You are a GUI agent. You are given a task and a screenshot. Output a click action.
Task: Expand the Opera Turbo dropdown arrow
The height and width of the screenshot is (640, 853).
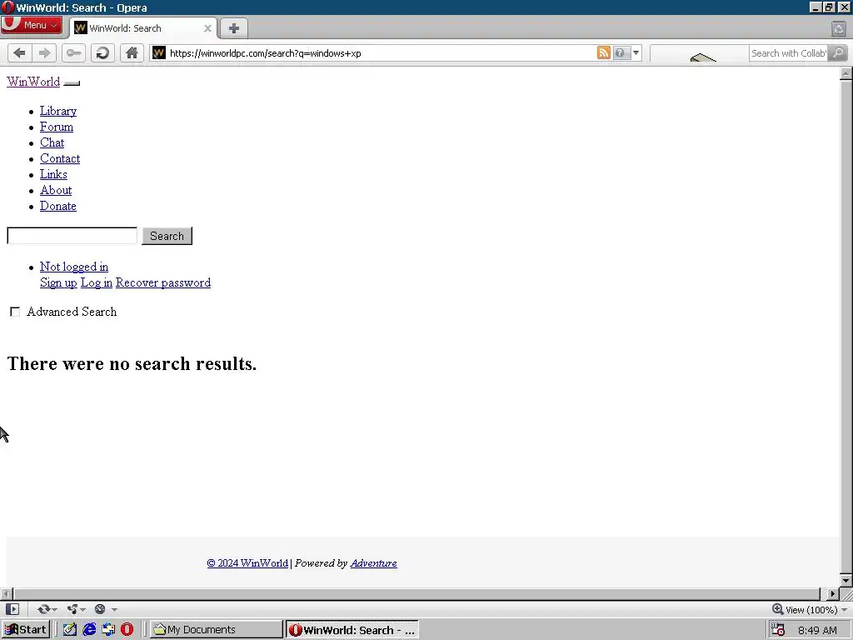point(114,609)
